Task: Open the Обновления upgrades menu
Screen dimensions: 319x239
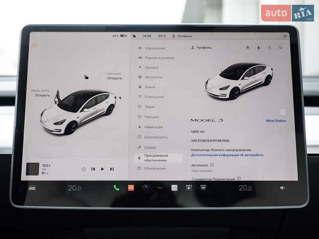Action: [x=152, y=168]
